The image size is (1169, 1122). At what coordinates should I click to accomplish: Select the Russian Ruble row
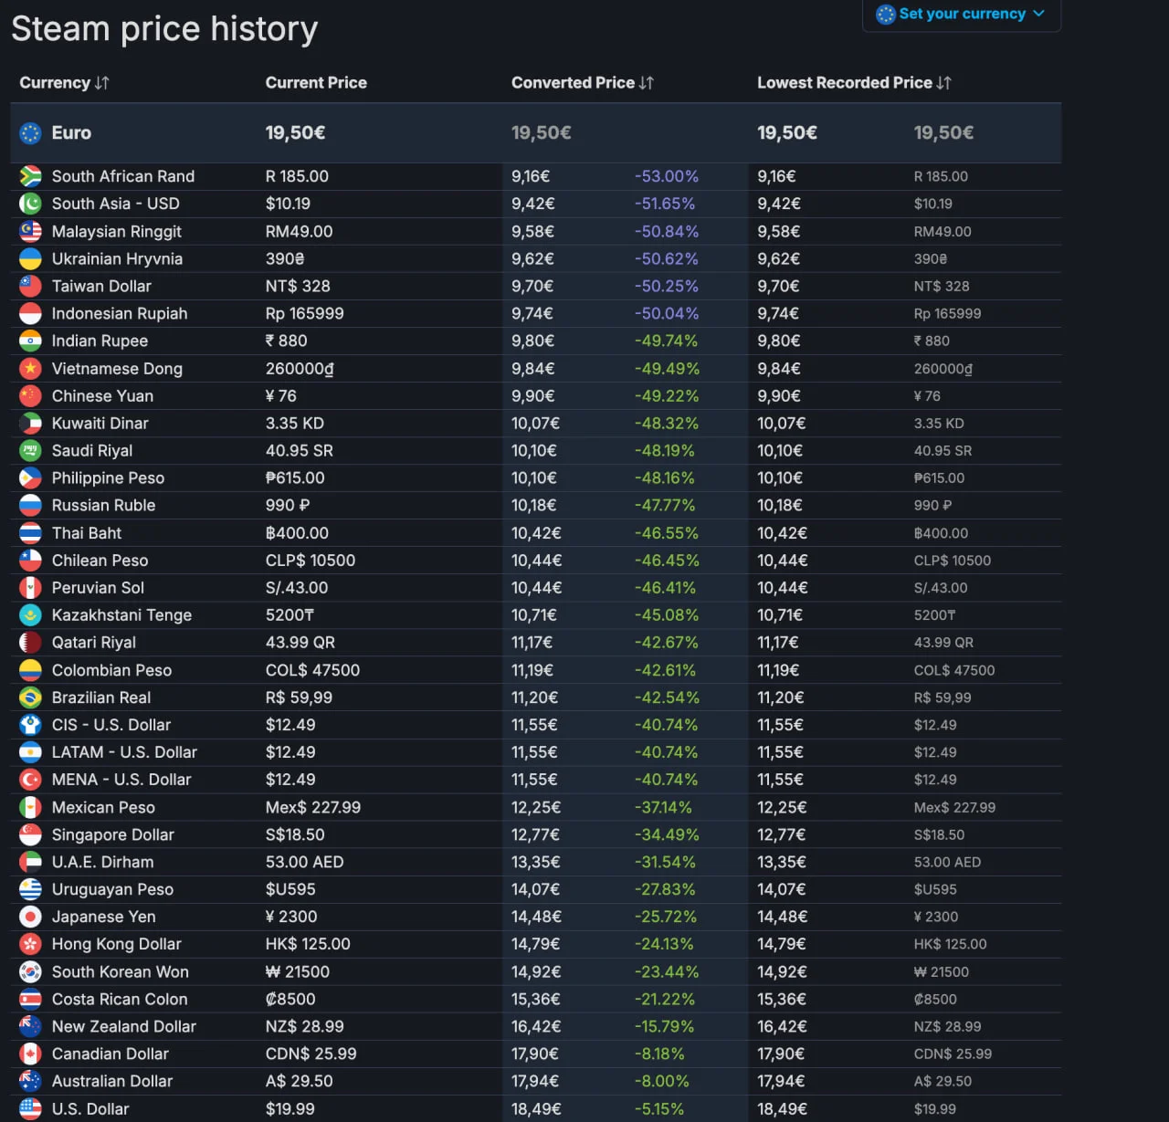click(103, 506)
